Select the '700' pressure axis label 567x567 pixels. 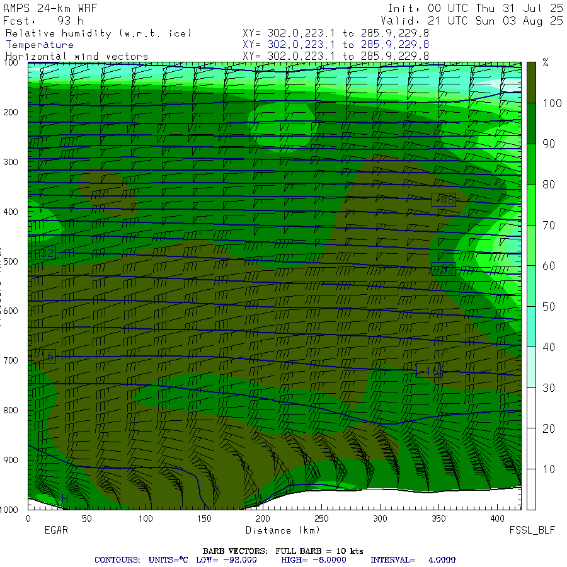(x=11, y=360)
